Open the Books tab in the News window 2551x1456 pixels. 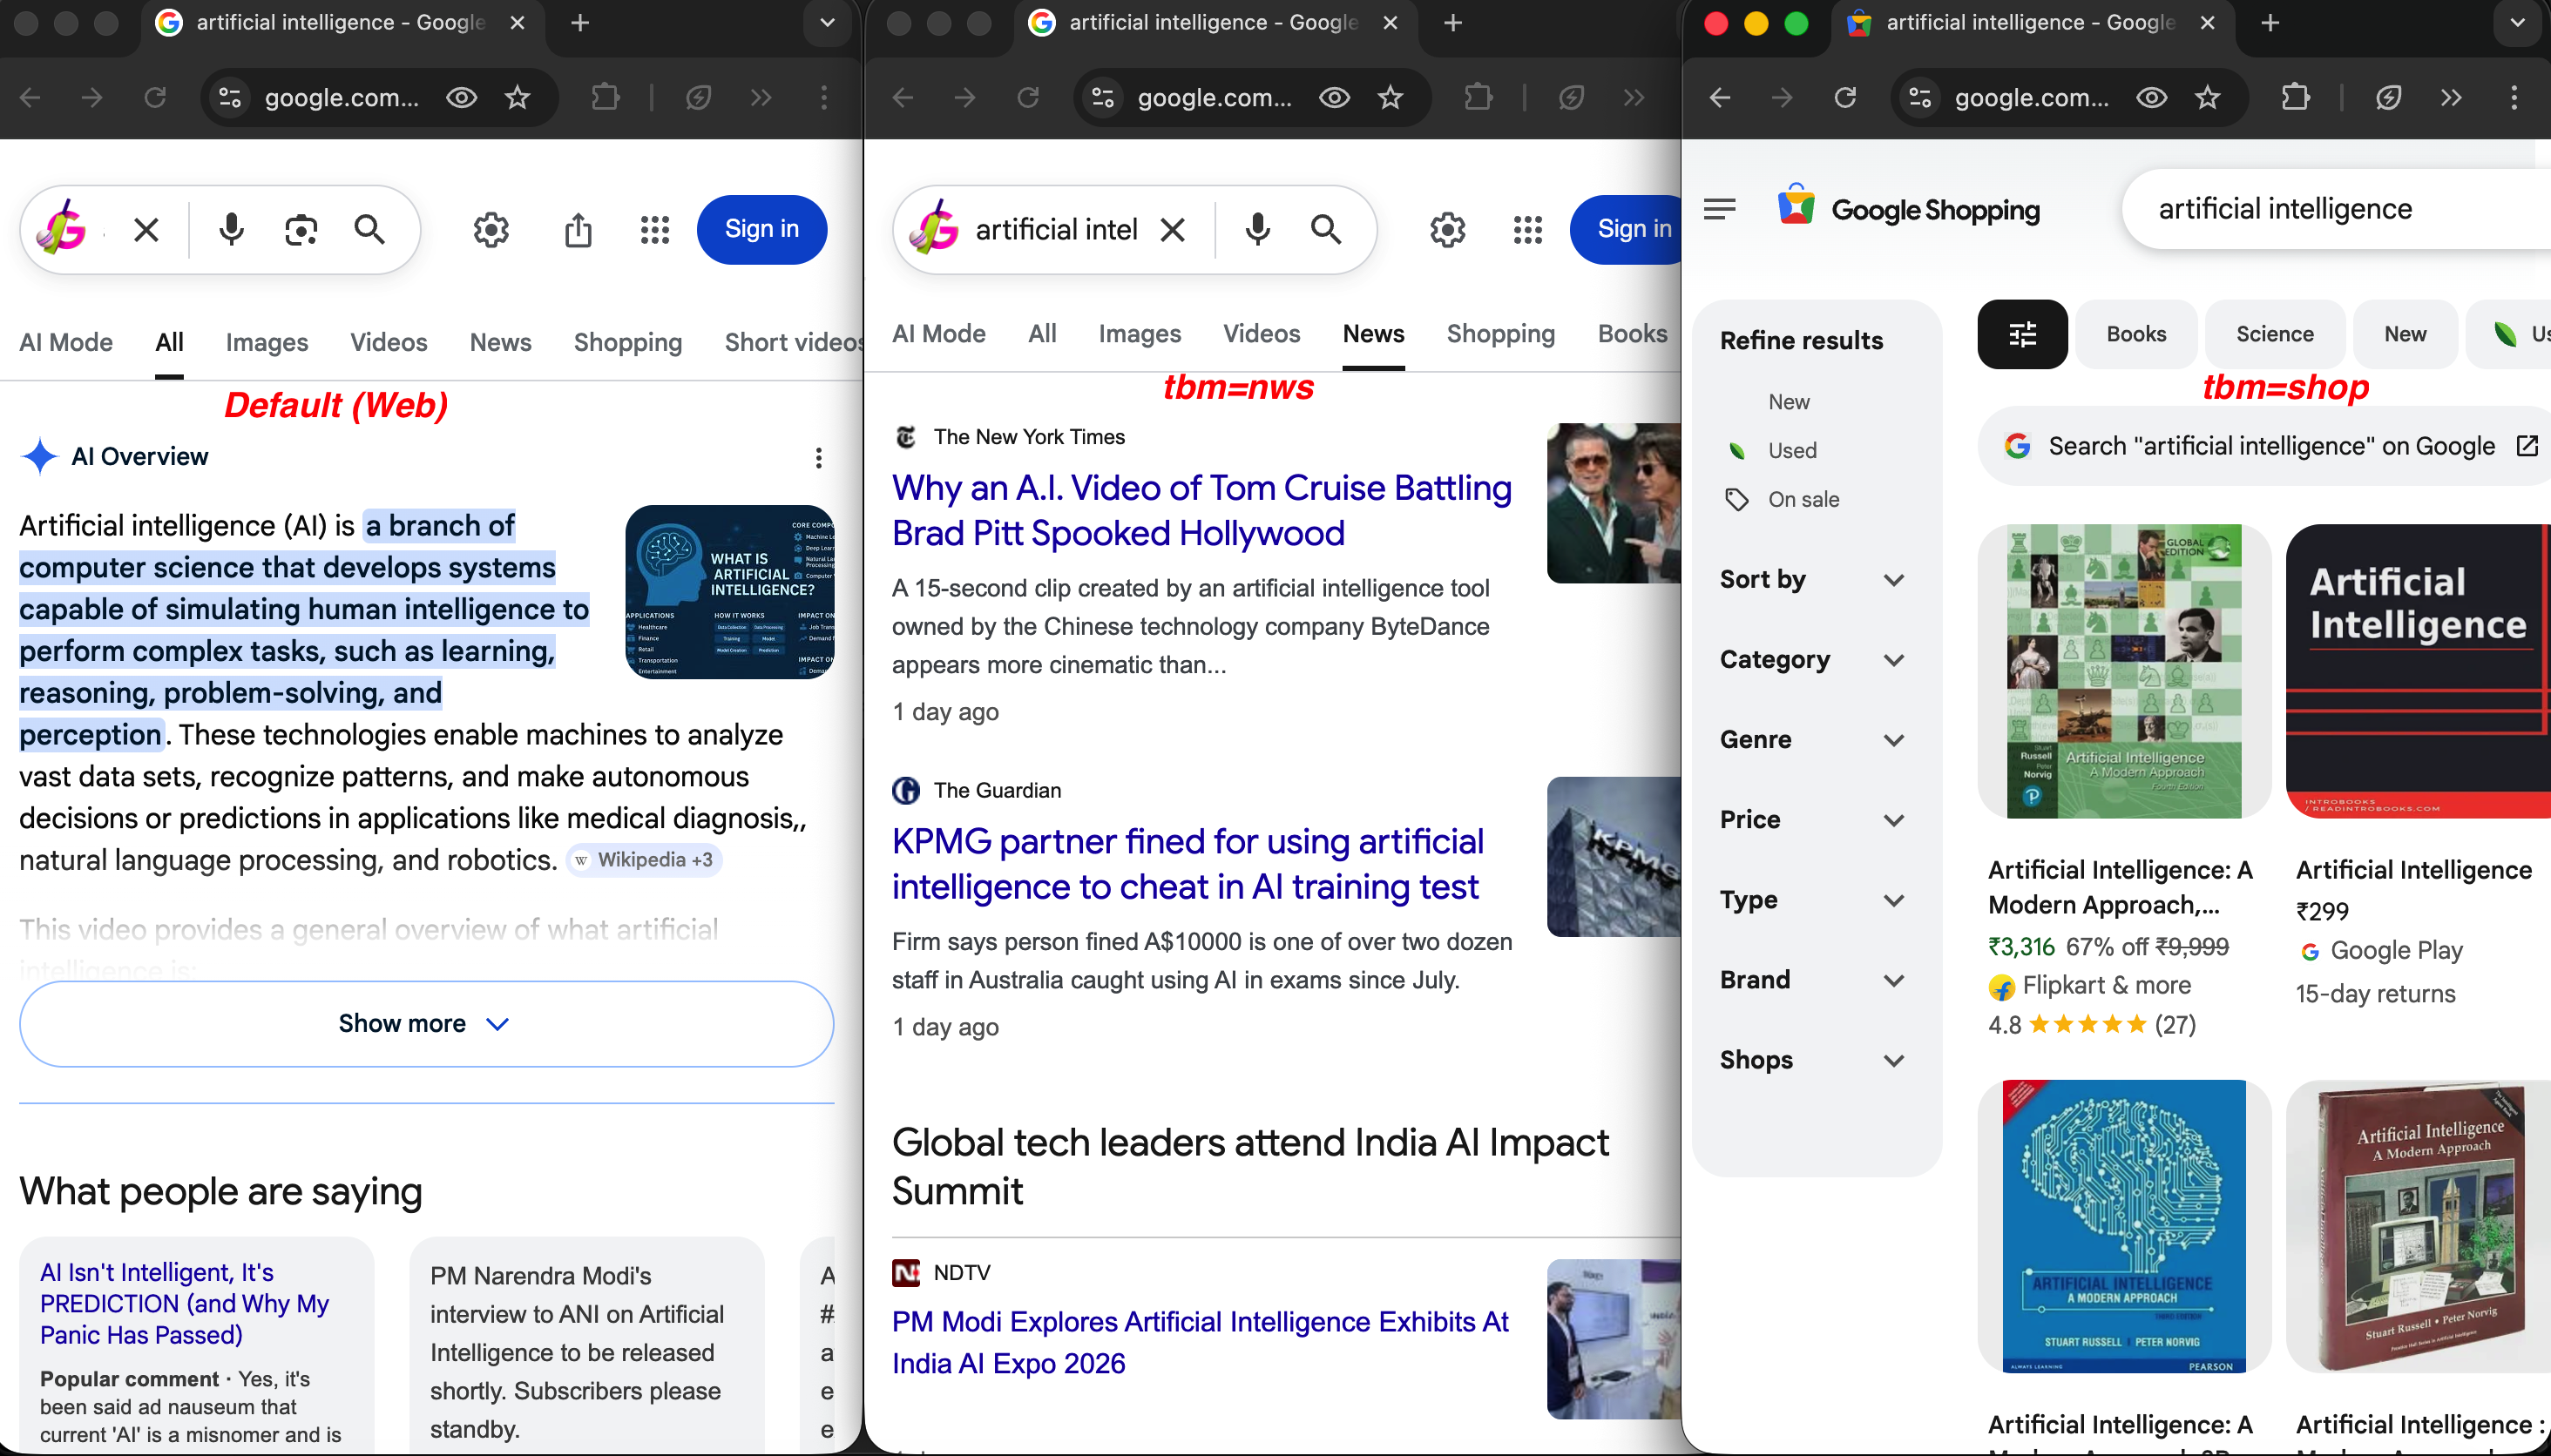point(1632,334)
